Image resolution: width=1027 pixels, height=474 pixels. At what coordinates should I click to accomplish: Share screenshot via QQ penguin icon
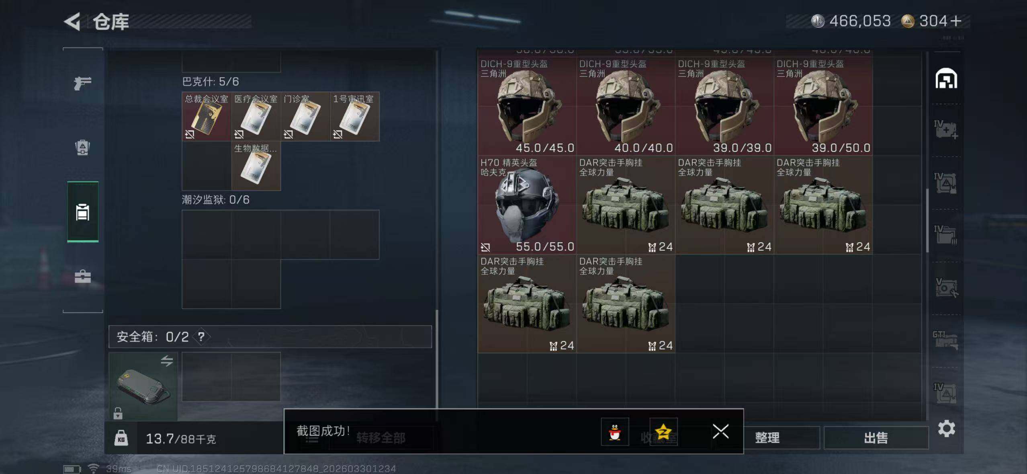pyautogui.click(x=615, y=432)
